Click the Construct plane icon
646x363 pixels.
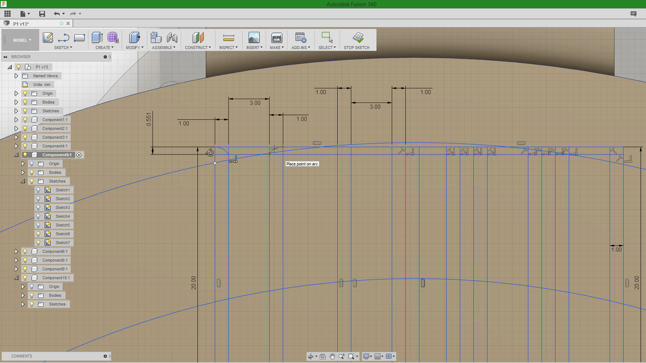(x=198, y=37)
